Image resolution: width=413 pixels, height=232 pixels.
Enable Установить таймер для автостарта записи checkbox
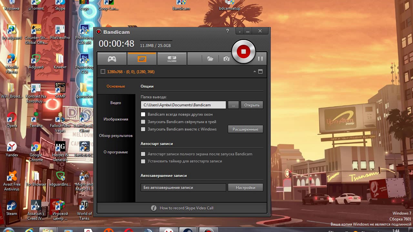click(x=143, y=161)
